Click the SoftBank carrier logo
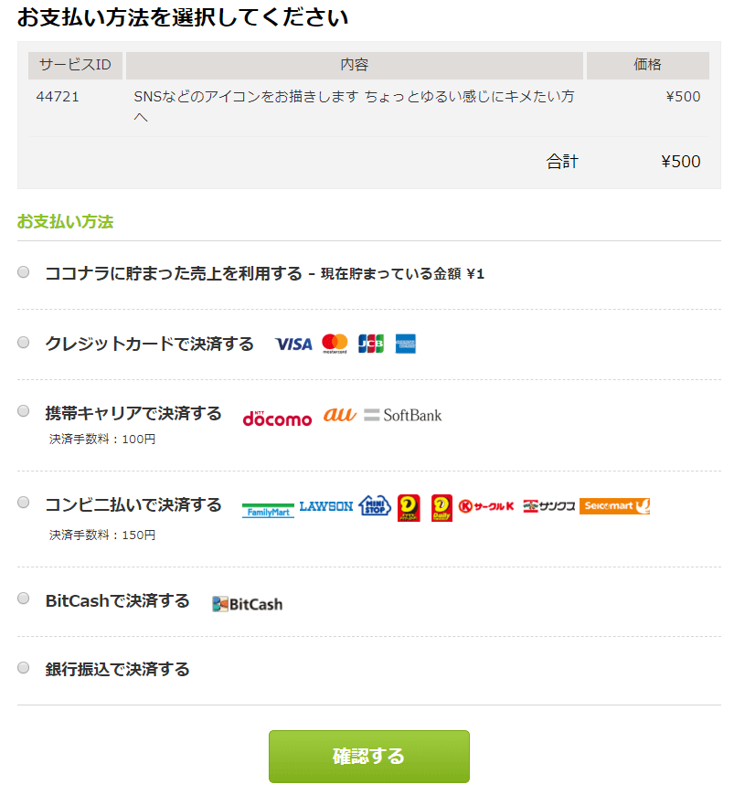 point(403,415)
